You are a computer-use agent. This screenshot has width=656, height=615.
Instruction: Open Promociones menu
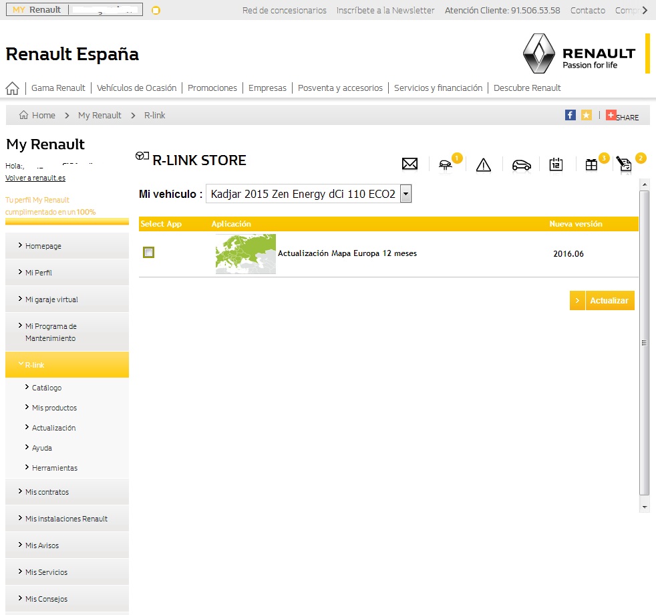(x=212, y=88)
